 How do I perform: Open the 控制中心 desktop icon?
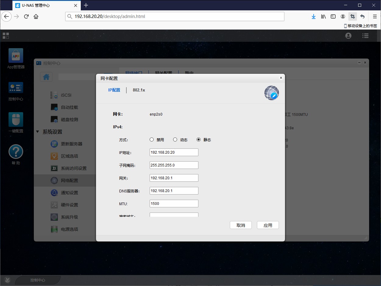coord(16,88)
